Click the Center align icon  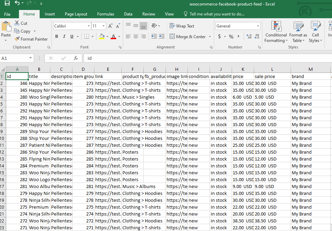(136, 36)
